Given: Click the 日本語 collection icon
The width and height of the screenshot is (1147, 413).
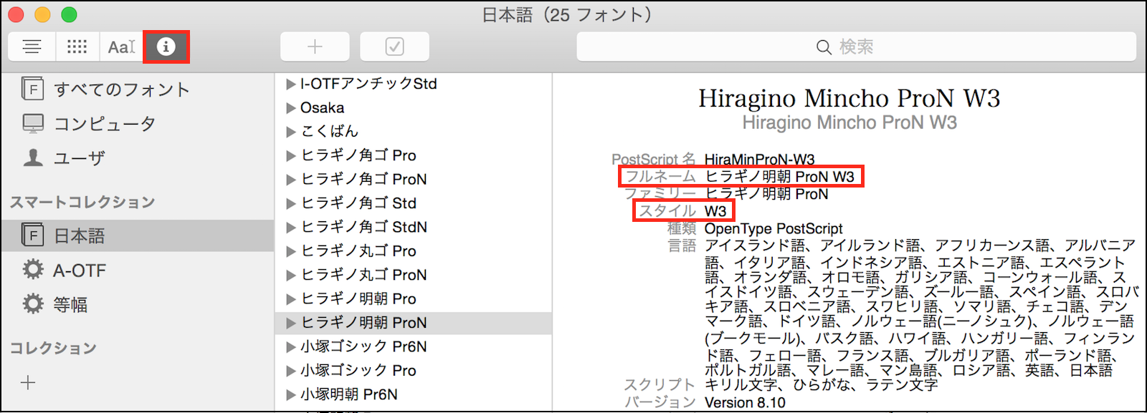Looking at the screenshot, I should (x=32, y=235).
